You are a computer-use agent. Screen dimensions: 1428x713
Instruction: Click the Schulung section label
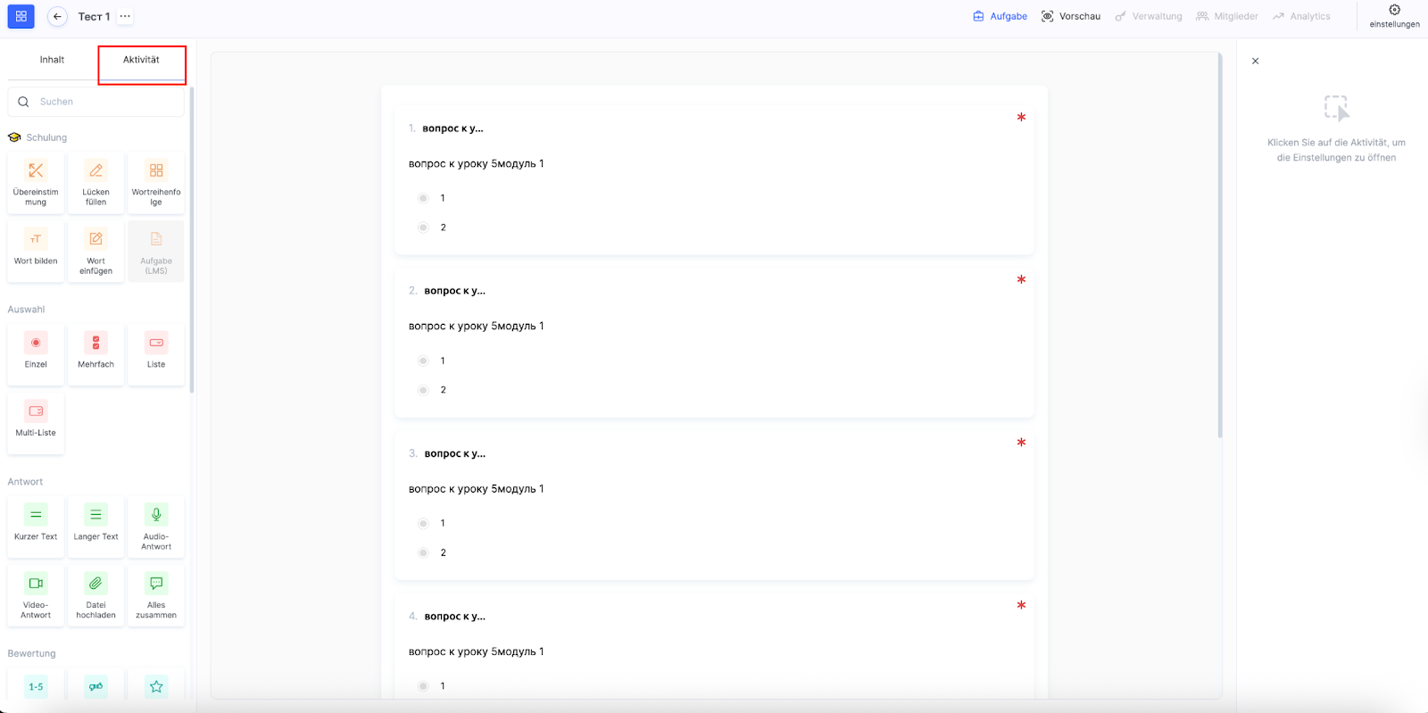tap(46, 137)
